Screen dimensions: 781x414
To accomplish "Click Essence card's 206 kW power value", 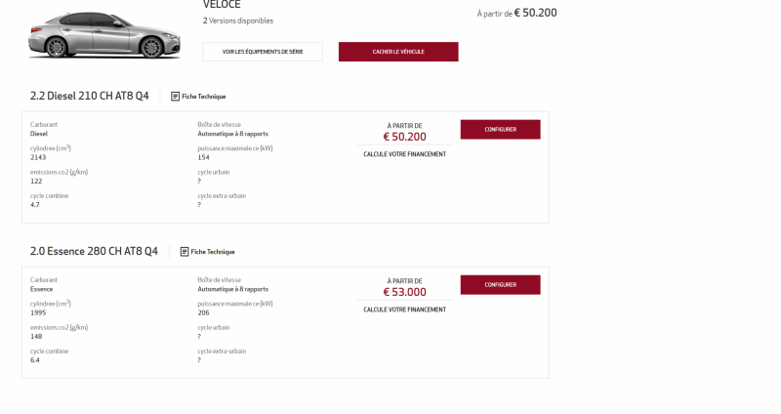I will tap(203, 312).
